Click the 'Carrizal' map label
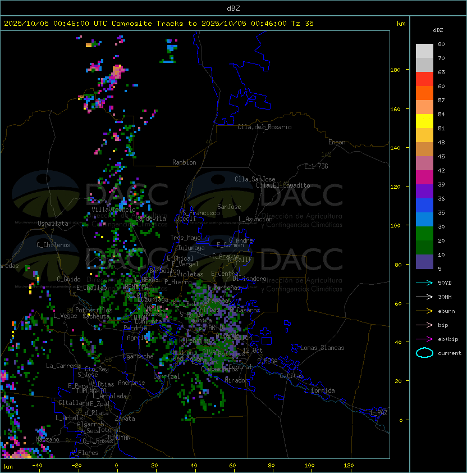The image size is (467, 473). [167, 376]
